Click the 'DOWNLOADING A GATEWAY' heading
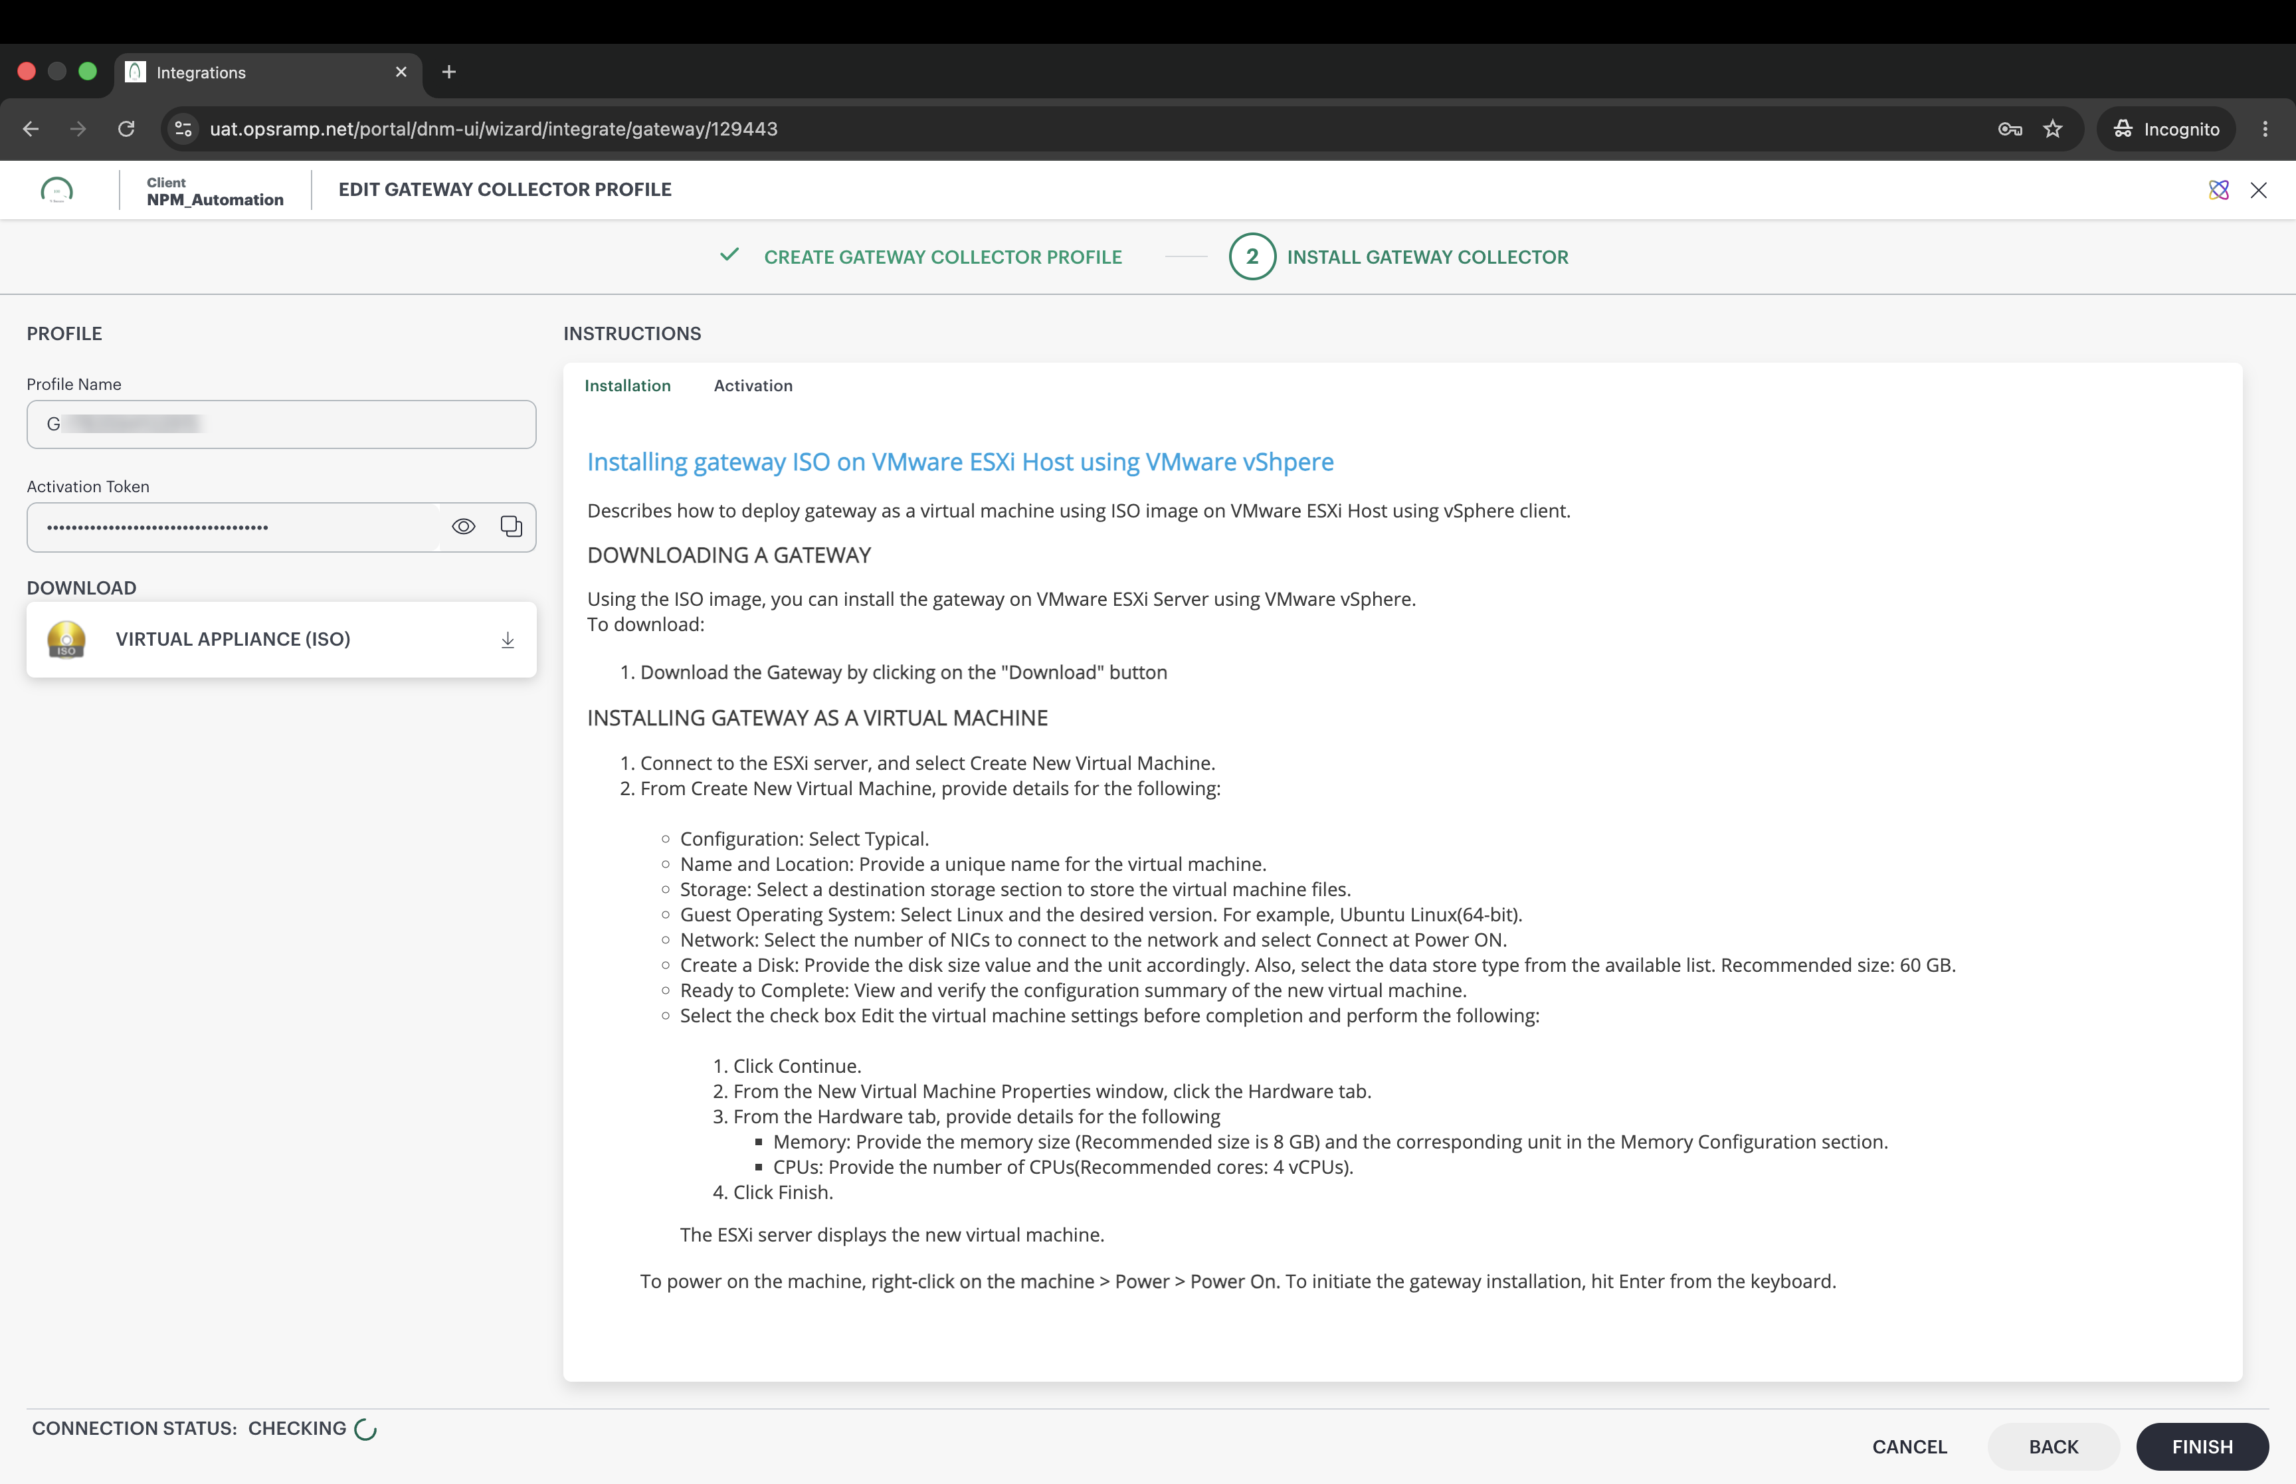The height and width of the screenshot is (1484, 2296). click(728, 555)
